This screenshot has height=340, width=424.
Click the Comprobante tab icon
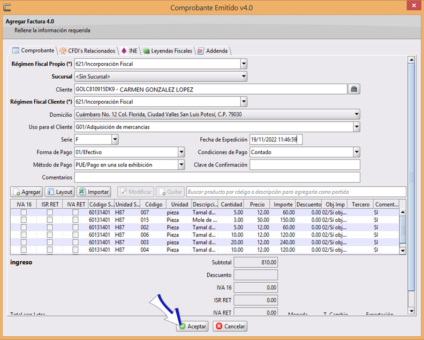pyautogui.click(x=16, y=50)
